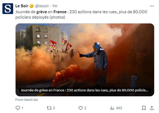View analytics via the bar chart icon
Screen dimensions: 159x113
112,108
